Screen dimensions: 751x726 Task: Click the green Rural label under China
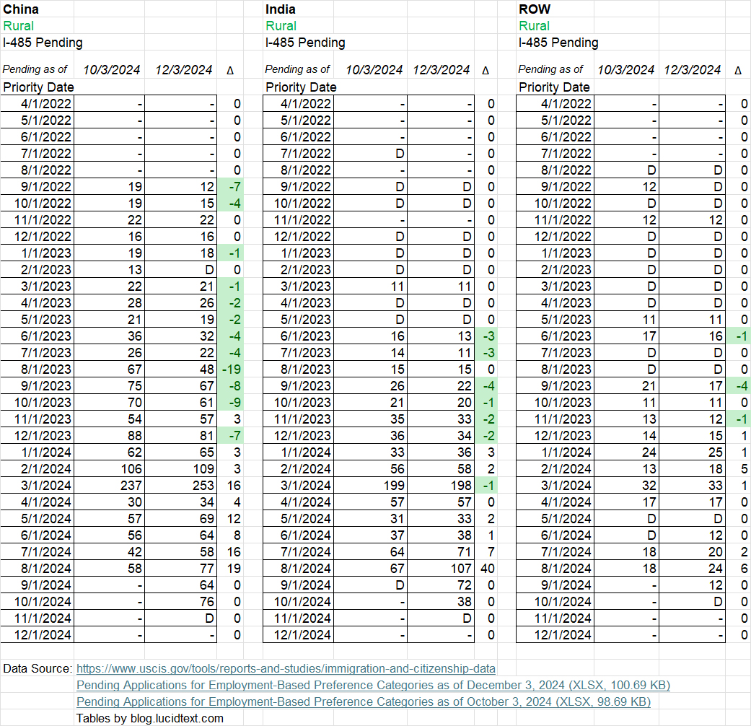18,26
